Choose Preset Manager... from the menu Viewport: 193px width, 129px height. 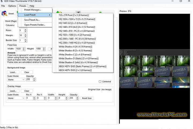point(35,10)
